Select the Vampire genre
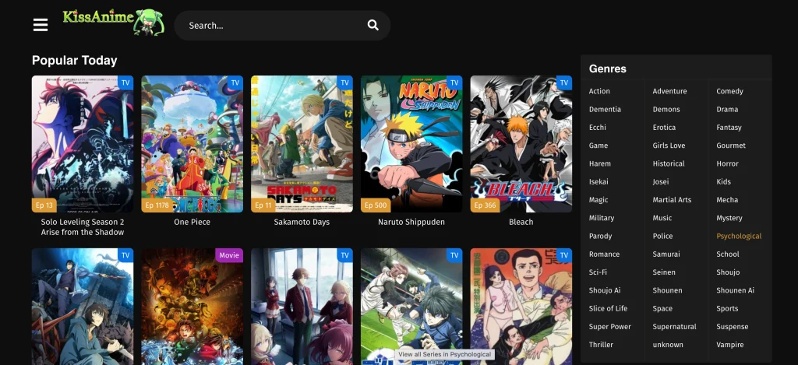Screen dimensions: 798x365 pos(729,345)
